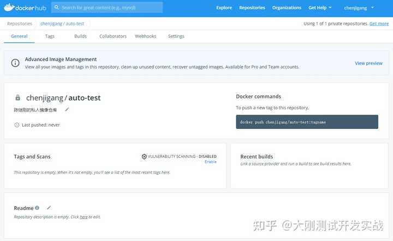393x241 pixels.
Task: Switch to the Builds tab
Action: click(80, 36)
